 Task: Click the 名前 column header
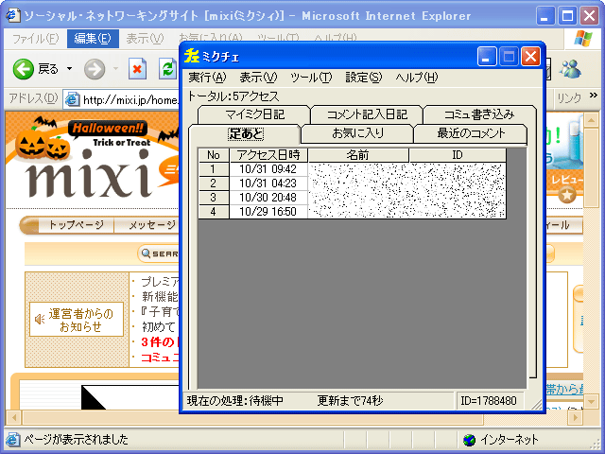(x=358, y=155)
